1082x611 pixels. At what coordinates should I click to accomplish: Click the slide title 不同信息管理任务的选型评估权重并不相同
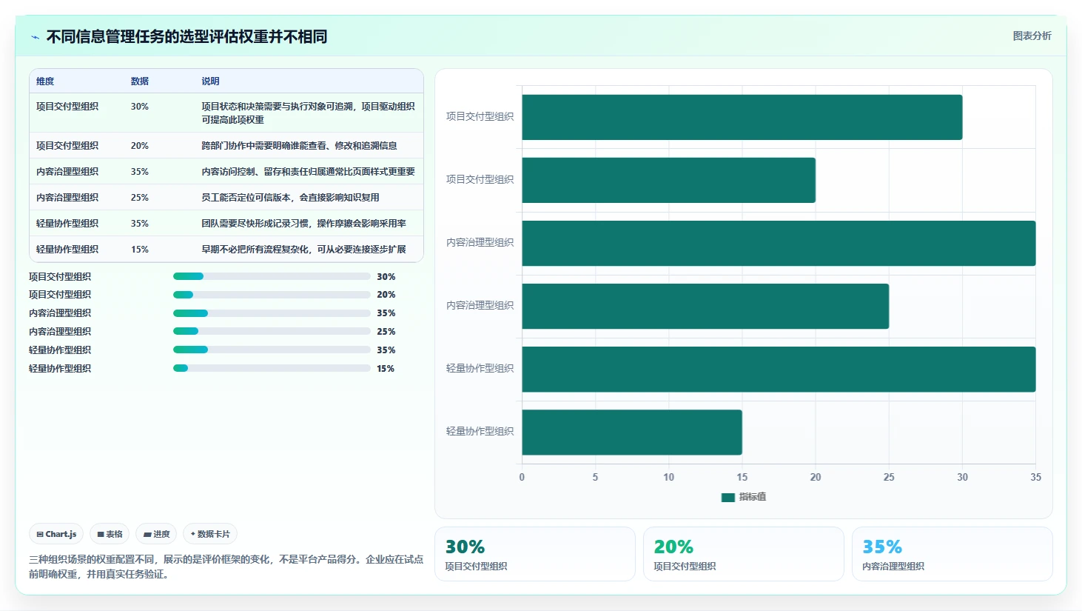pyautogui.click(x=187, y=37)
